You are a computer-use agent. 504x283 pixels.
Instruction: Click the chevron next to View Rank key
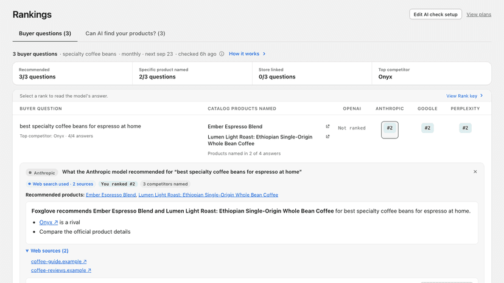click(x=481, y=95)
